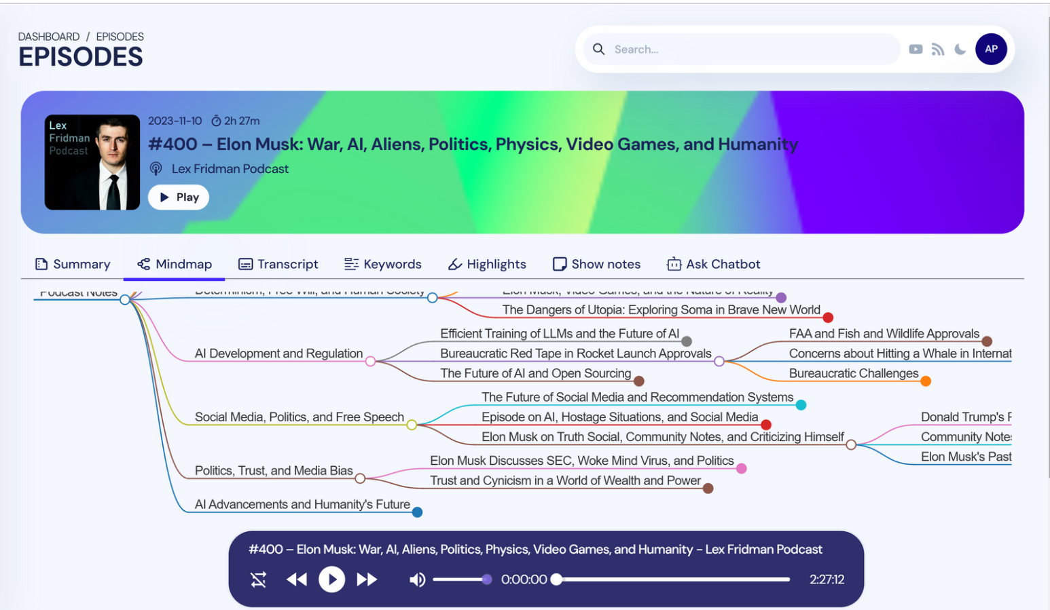This screenshot has width=1050, height=610.
Task: Select 'Bureaucratic Red Tape in Rocket Launch Approvals'
Action: (x=576, y=354)
